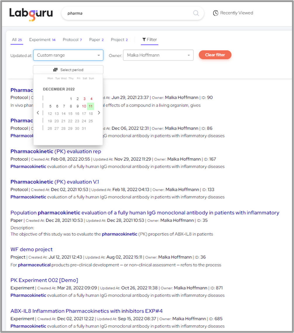This screenshot has width=294, height=333.
Task: Open Pharmacokinetic (PK) evaluation V.1 link
Action: click(55, 182)
